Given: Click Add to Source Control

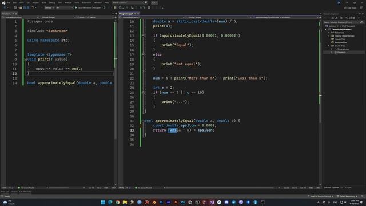Looking at the screenshot, I should pyautogui.click(x=321, y=196).
